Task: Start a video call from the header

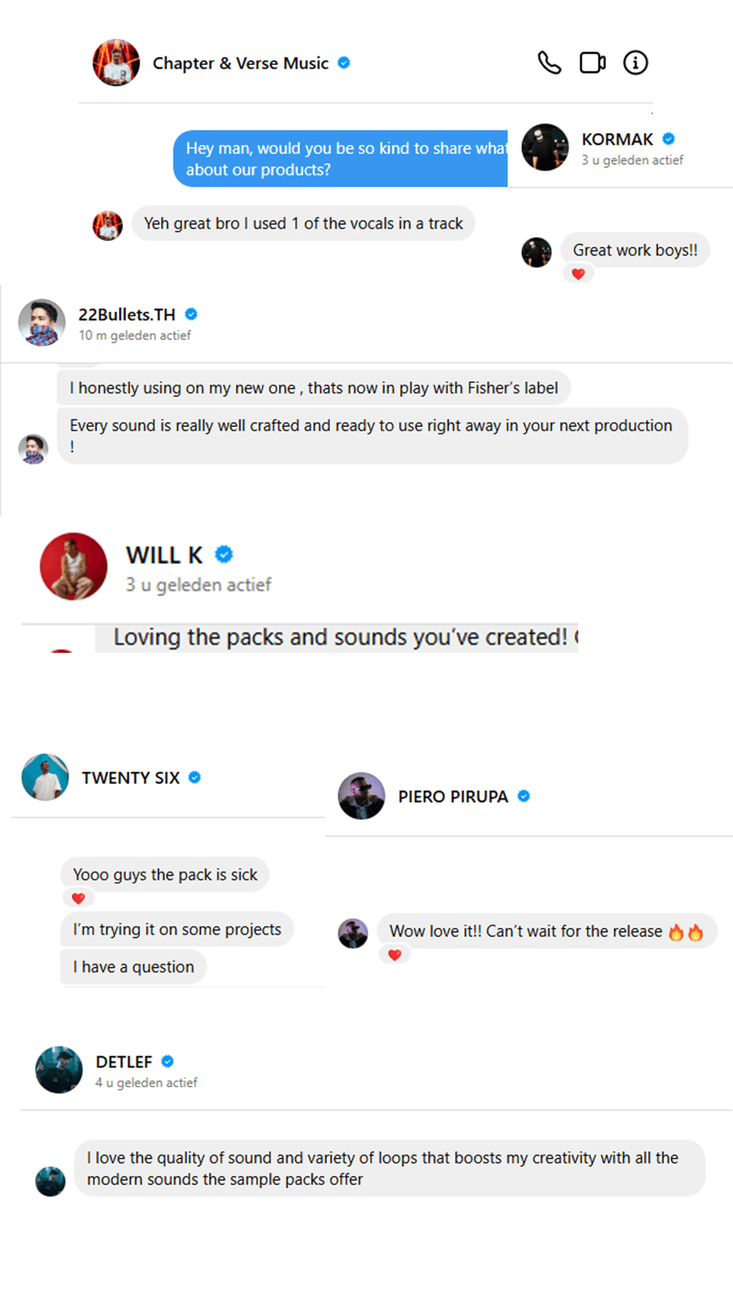Action: (593, 63)
